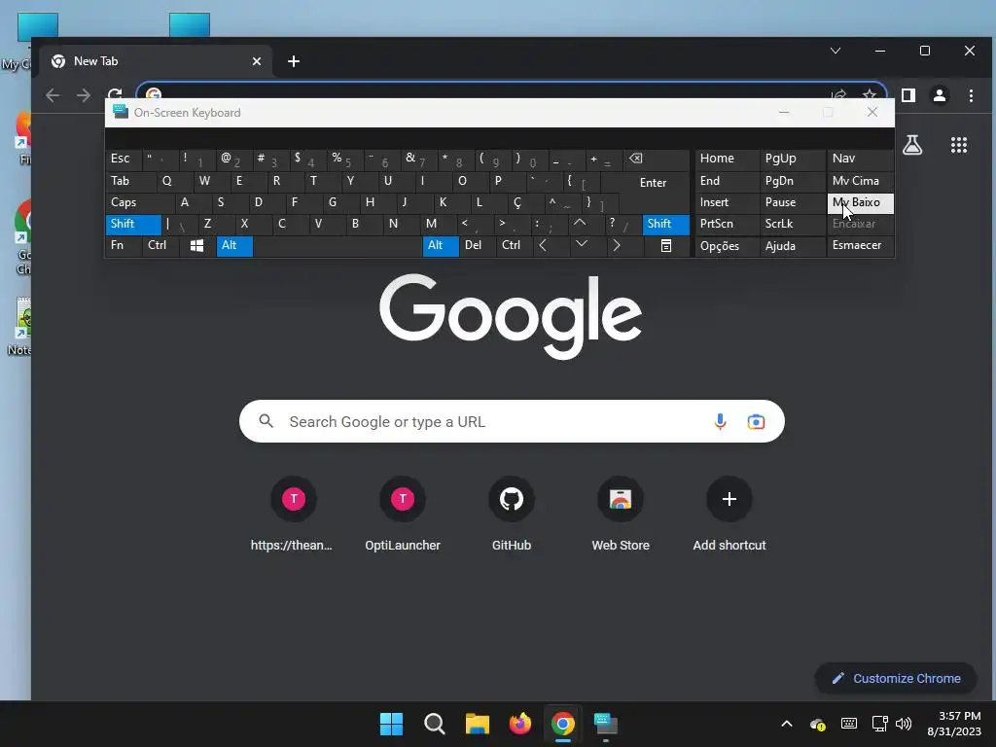This screenshot has height=747, width=996.
Task: Open taskbar Search magnifier
Action: [435, 724]
